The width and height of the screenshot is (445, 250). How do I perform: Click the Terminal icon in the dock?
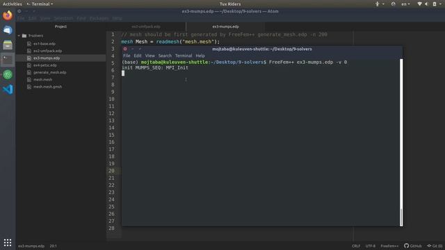click(8, 60)
